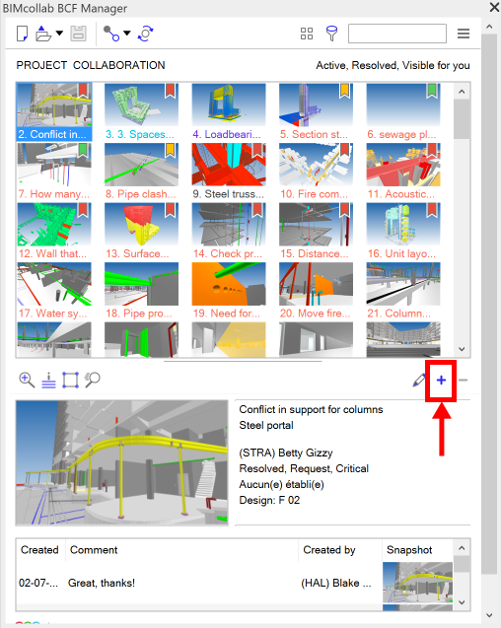Close the BIMcollab BCF Manager panel
The image size is (501, 628).
(494, 7)
